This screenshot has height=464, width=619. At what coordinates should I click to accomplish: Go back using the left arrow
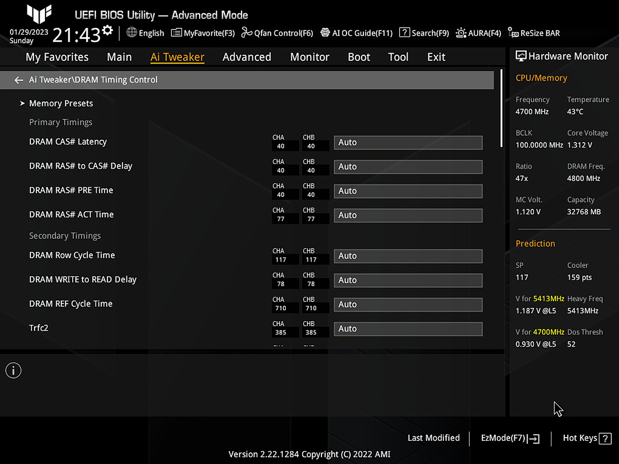click(x=19, y=80)
